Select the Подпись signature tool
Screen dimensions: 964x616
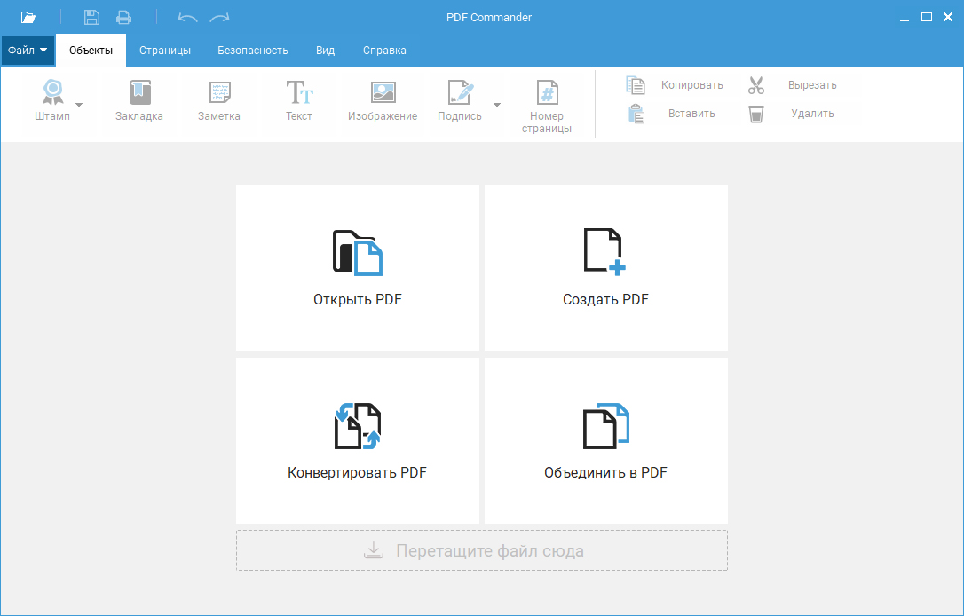460,100
